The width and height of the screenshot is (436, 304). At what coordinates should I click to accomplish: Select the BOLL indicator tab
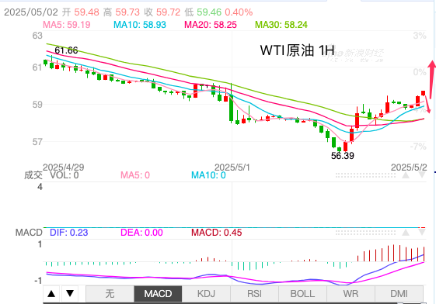pyautogui.click(x=302, y=294)
